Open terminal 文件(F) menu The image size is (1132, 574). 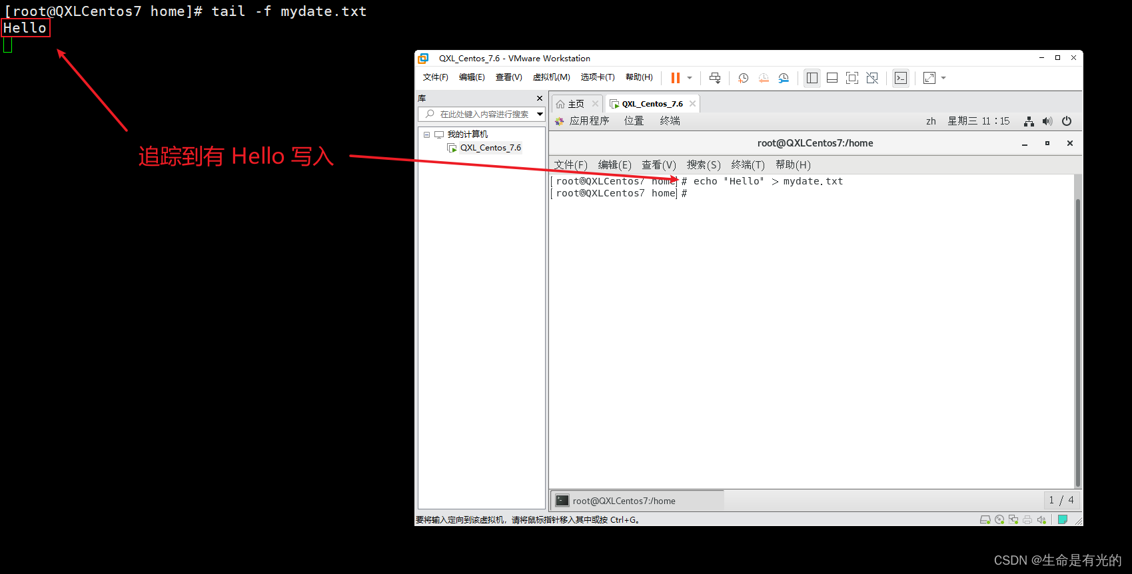571,164
